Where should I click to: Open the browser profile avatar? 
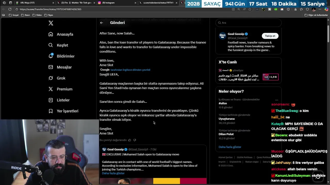(x=314, y=9)
